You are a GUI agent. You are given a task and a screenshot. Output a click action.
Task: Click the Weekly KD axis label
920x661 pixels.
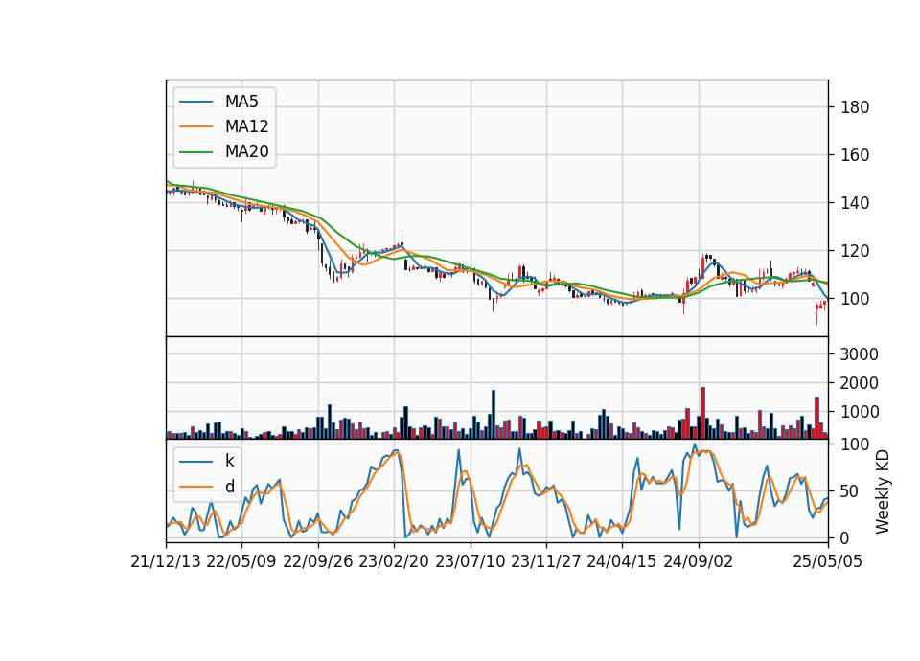(x=882, y=491)
